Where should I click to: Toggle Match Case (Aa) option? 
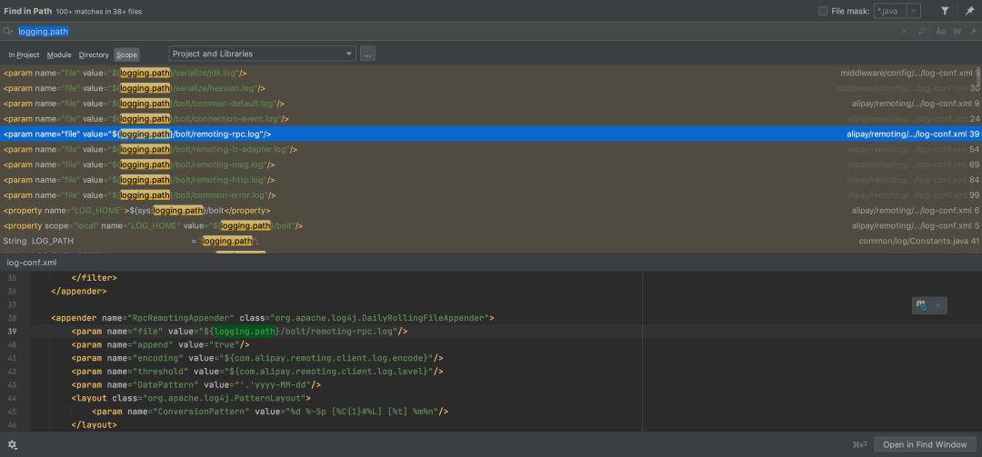[x=941, y=31]
